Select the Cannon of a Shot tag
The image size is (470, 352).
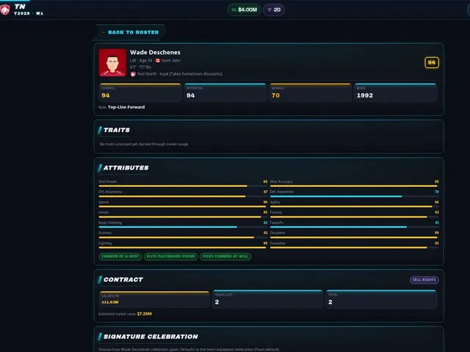click(120, 257)
